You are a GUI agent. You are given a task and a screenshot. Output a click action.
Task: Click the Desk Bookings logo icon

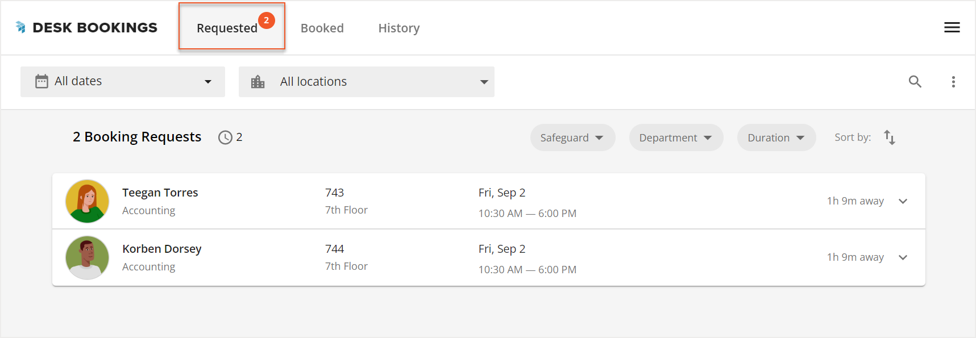click(21, 27)
